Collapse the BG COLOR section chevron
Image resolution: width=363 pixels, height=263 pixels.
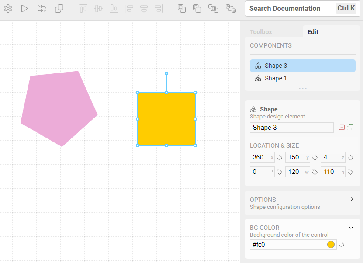[x=351, y=228]
